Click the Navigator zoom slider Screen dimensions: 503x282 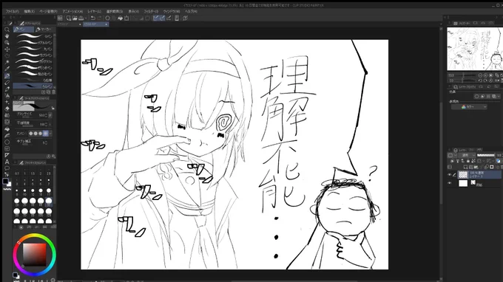[464, 75]
